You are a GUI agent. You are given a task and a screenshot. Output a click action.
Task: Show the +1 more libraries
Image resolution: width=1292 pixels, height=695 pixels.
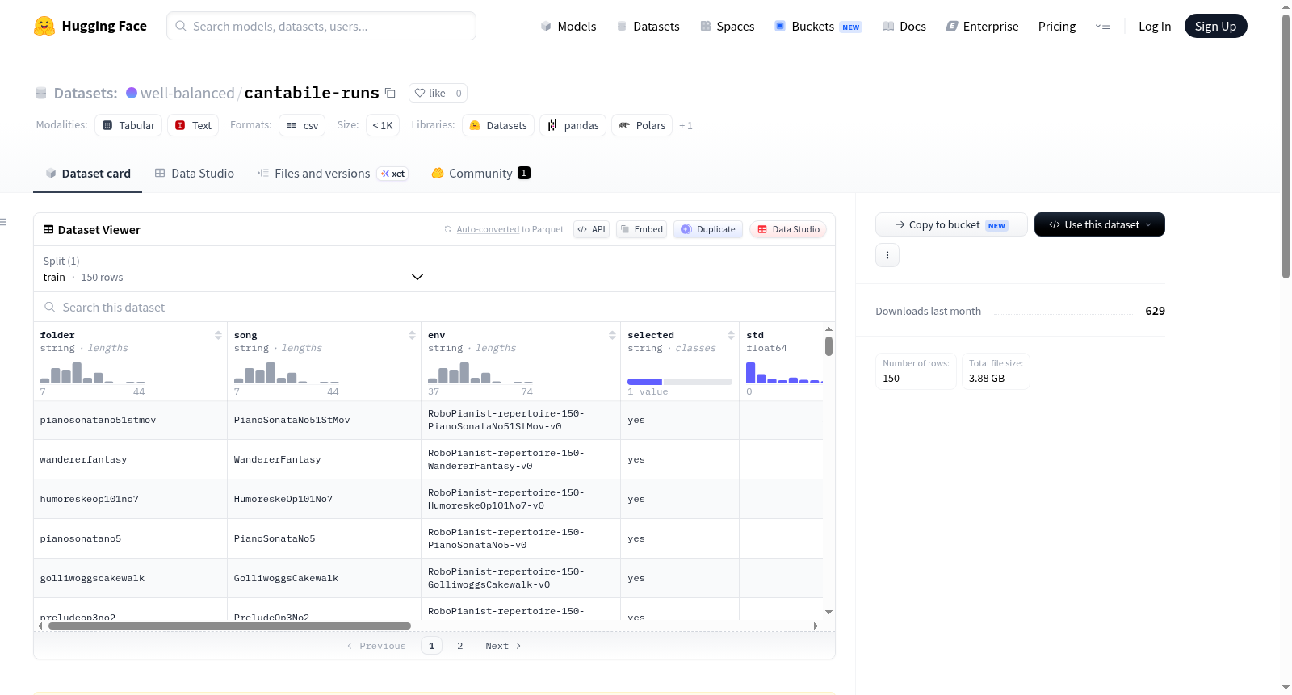686,125
